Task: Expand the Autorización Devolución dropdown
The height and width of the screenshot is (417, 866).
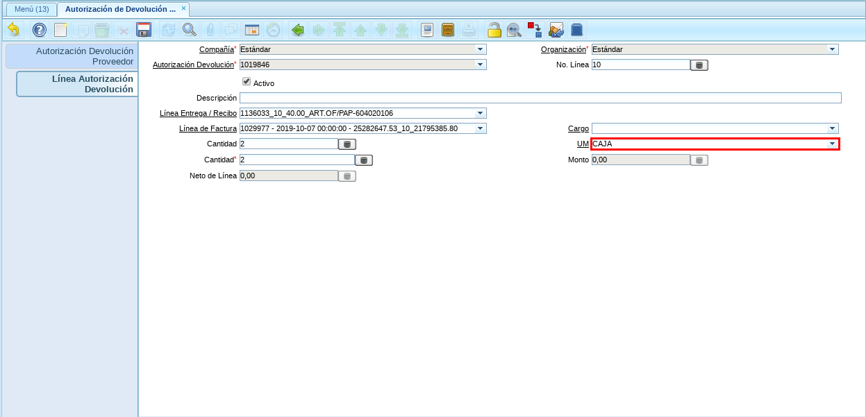Action: tap(480, 65)
